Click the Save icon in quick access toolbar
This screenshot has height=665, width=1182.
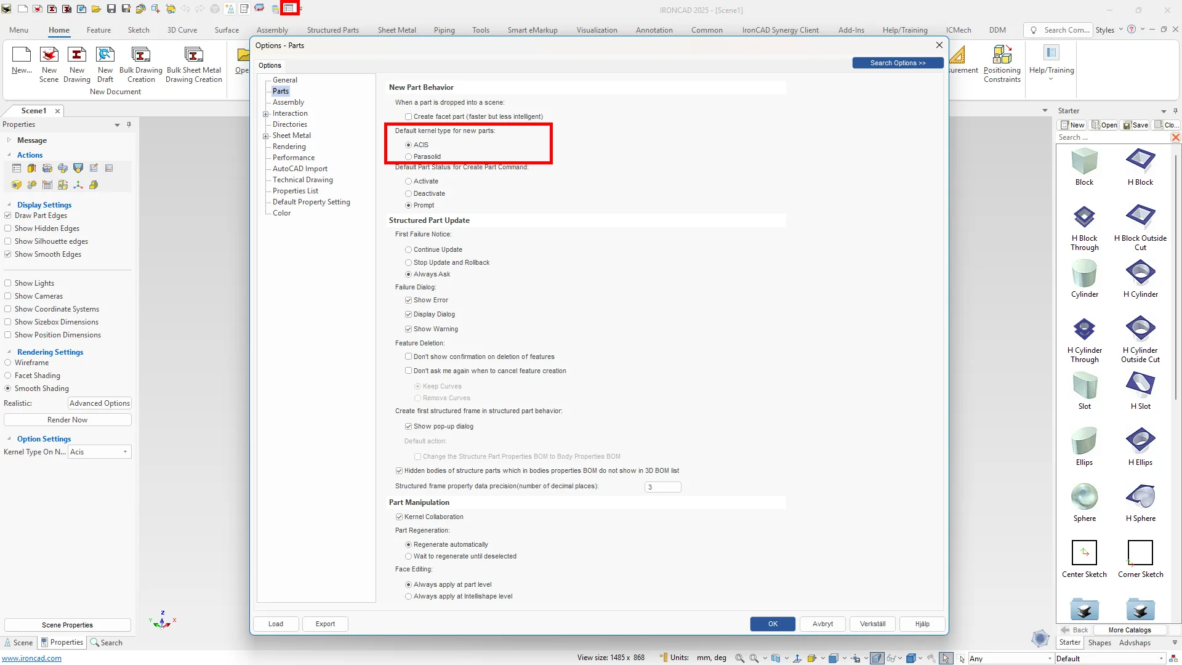111,9
